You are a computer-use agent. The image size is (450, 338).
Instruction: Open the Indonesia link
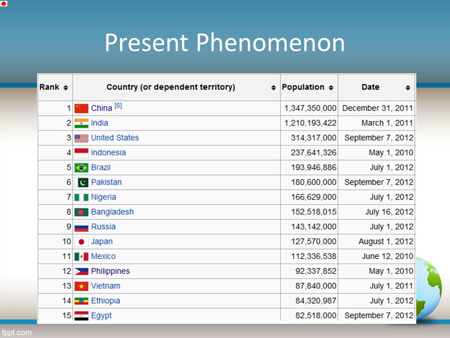coord(108,153)
